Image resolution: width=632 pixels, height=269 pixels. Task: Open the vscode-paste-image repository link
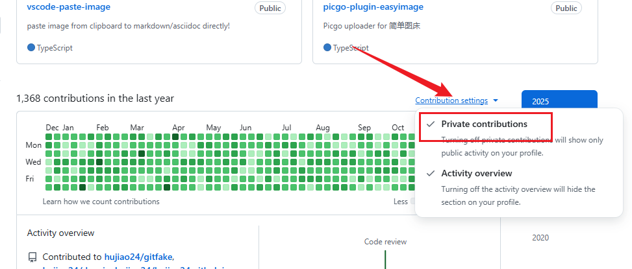click(68, 7)
